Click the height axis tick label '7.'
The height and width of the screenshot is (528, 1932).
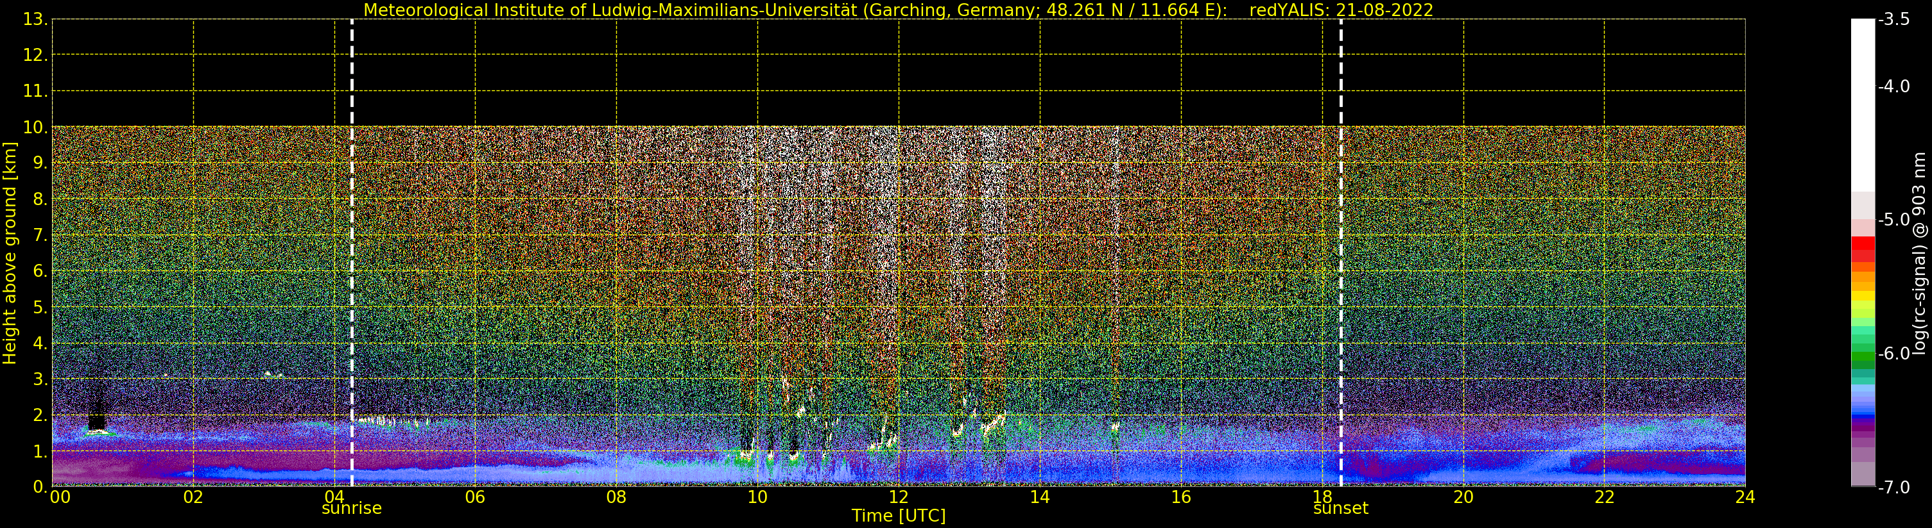(x=40, y=235)
